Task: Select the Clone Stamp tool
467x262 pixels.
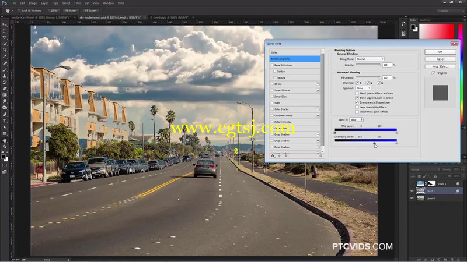Action: pyautogui.click(x=5, y=76)
